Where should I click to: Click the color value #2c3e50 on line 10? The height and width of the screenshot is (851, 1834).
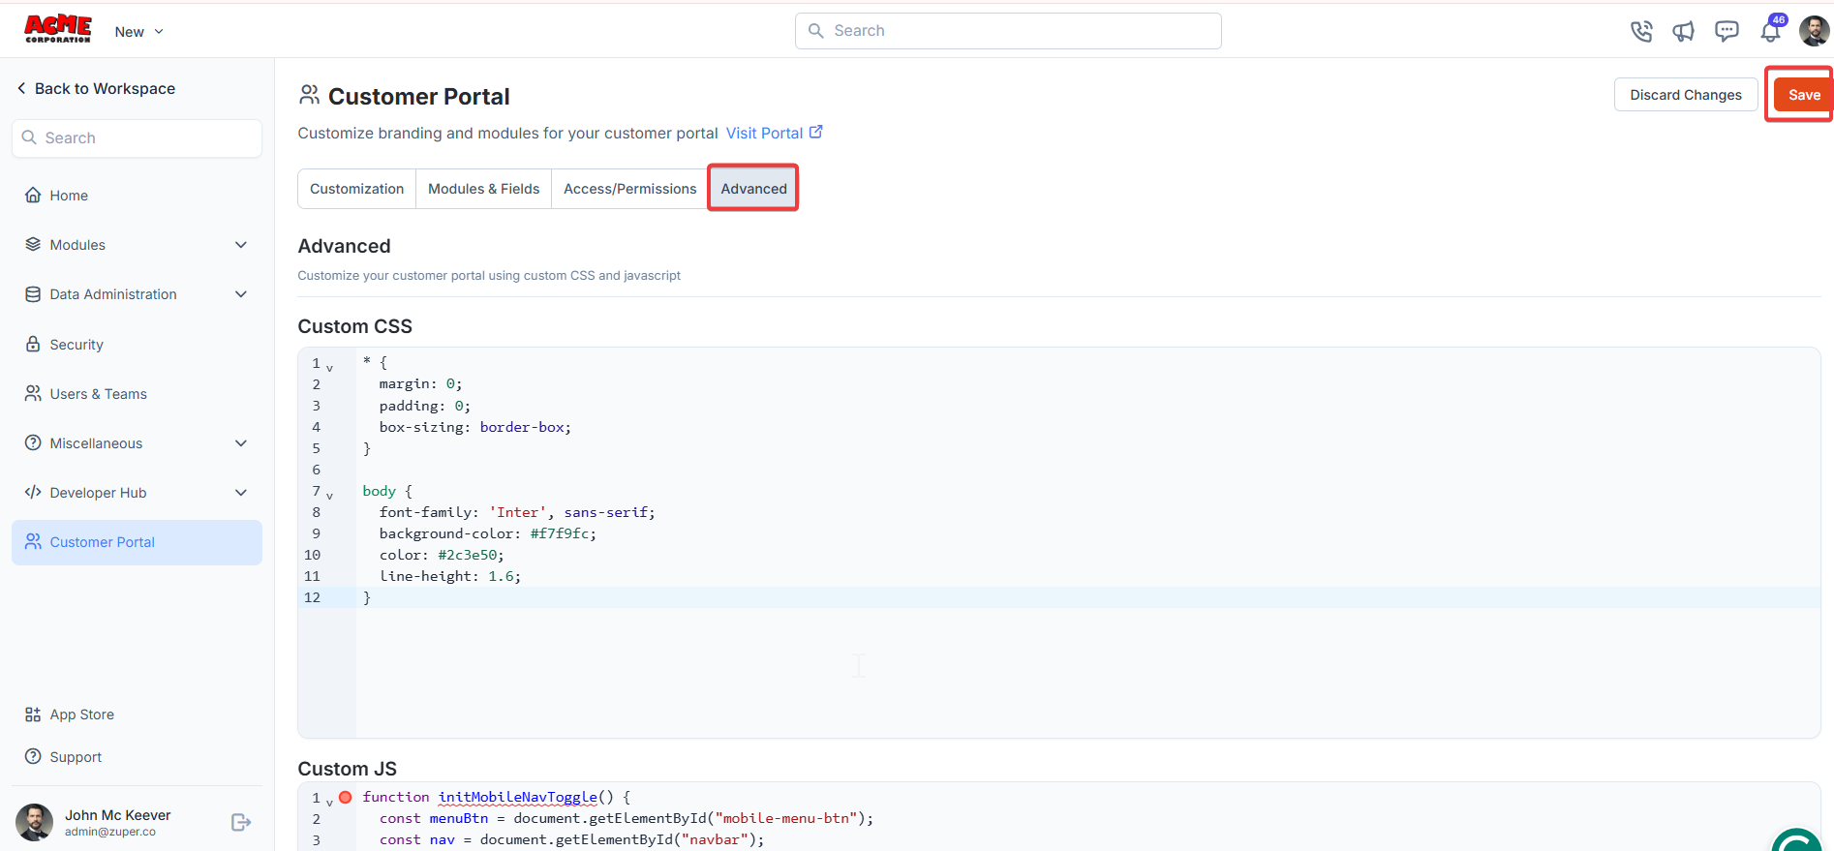tap(468, 555)
